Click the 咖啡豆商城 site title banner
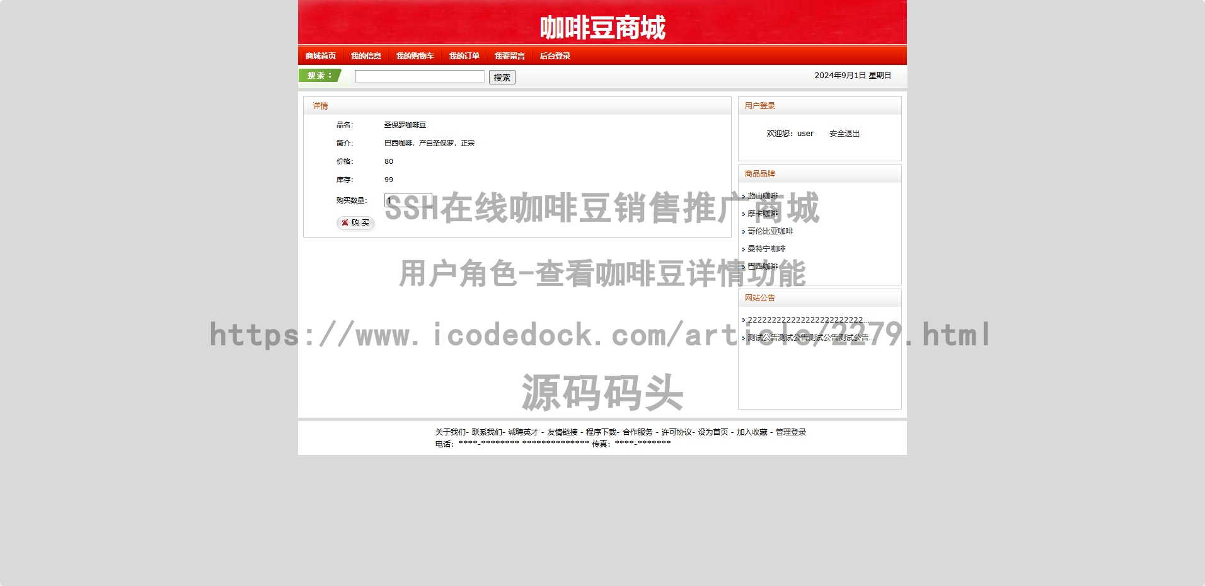This screenshot has height=586, width=1205. click(602, 28)
